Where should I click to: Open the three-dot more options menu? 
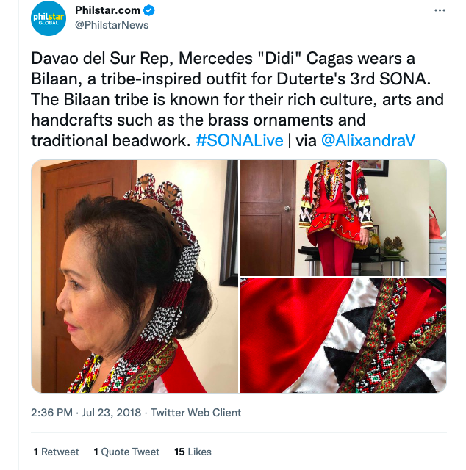(440, 10)
